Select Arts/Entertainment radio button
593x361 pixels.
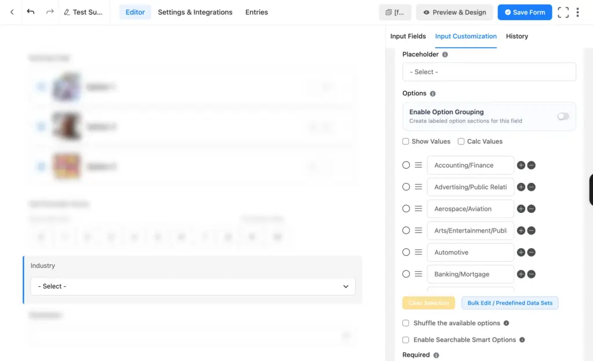pyautogui.click(x=406, y=230)
